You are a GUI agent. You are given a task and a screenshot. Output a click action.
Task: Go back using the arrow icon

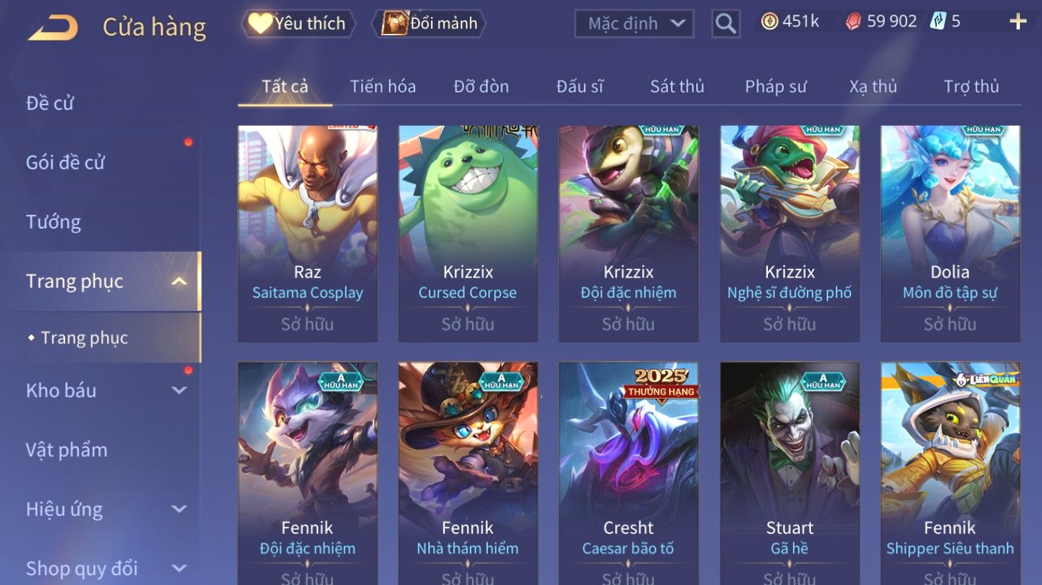(x=53, y=28)
